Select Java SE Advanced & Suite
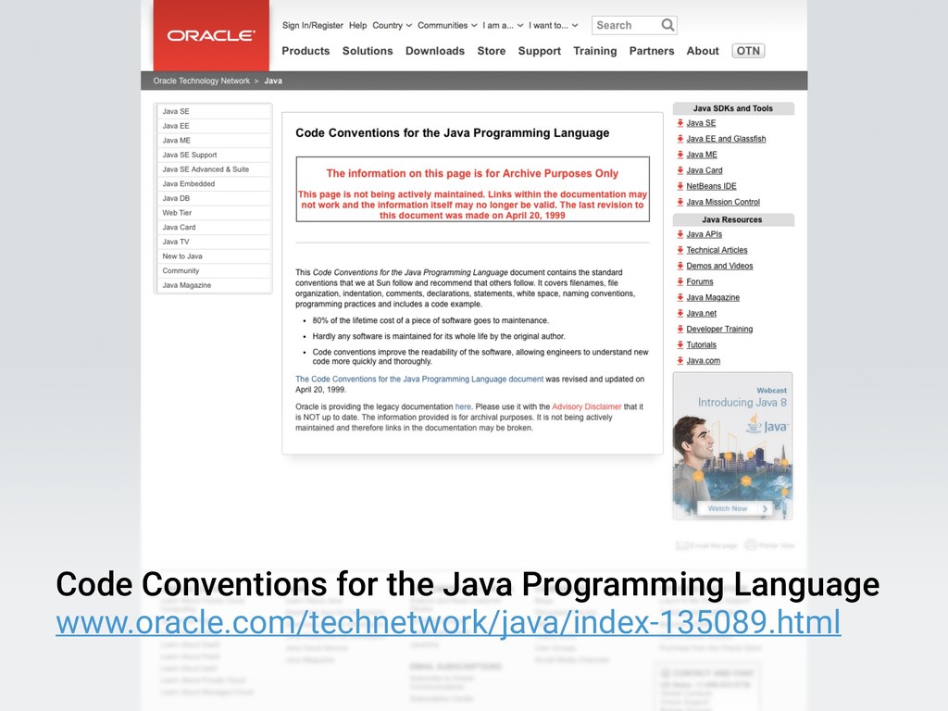 tap(214, 169)
